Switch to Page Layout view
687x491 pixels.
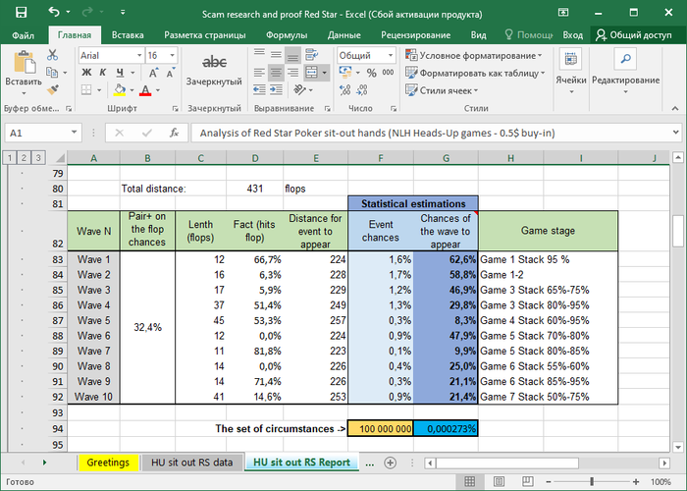click(x=499, y=482)
